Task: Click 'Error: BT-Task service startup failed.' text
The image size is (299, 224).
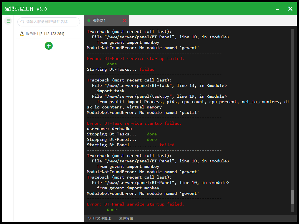Action: tap(134, 123)
